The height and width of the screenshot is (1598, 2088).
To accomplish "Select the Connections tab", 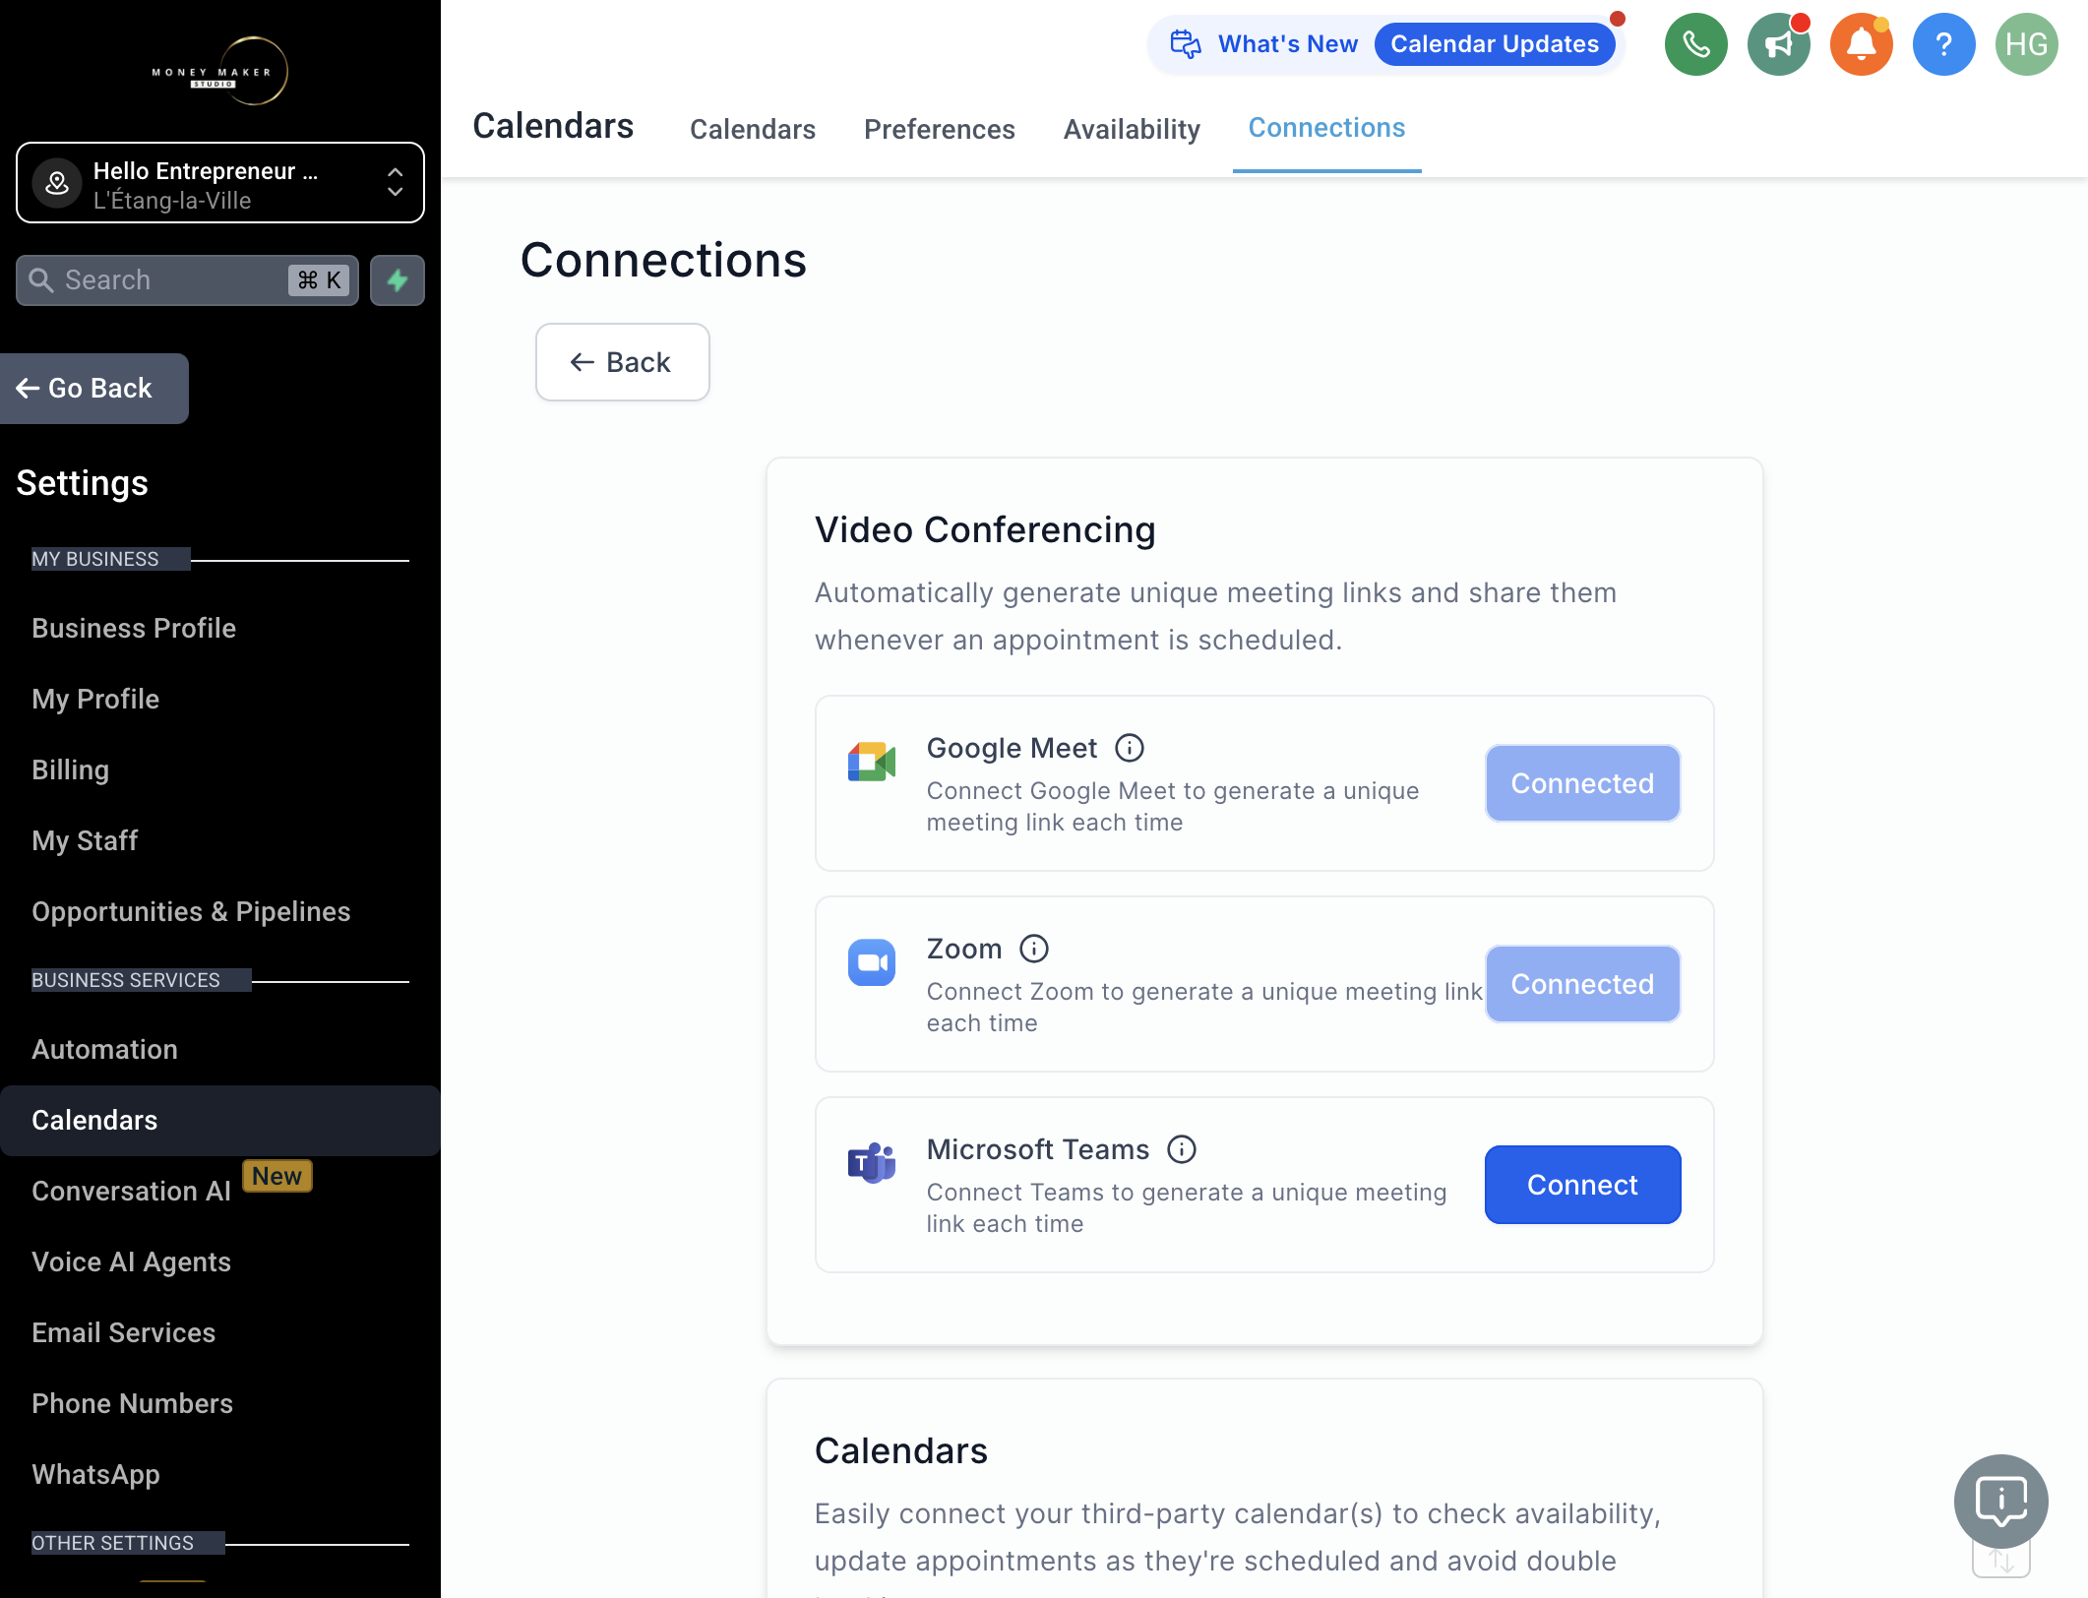I will [1326, 128].
